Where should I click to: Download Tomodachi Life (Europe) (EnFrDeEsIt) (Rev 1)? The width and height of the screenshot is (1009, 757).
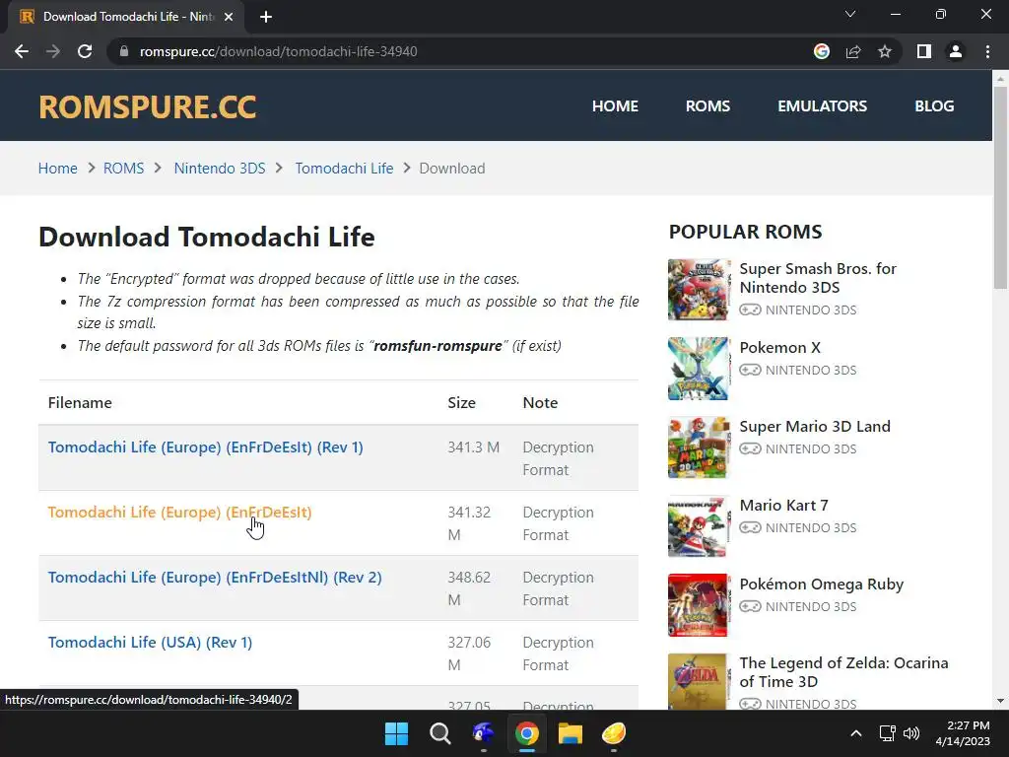click(205, 447)
